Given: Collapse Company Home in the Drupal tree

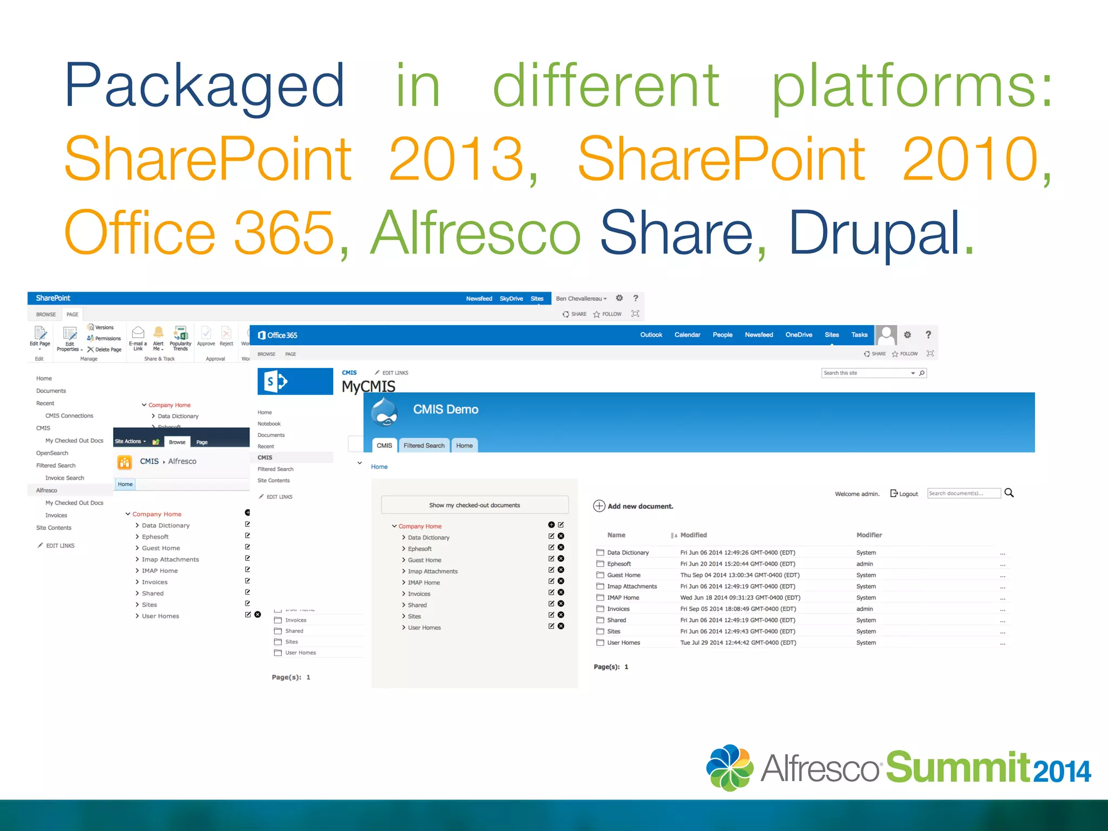Looking at the screenshot, I should click(x=394, y=526).
